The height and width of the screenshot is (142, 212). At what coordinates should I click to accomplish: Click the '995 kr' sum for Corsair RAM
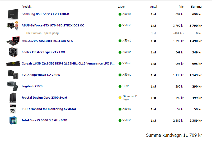coord(197,64)
